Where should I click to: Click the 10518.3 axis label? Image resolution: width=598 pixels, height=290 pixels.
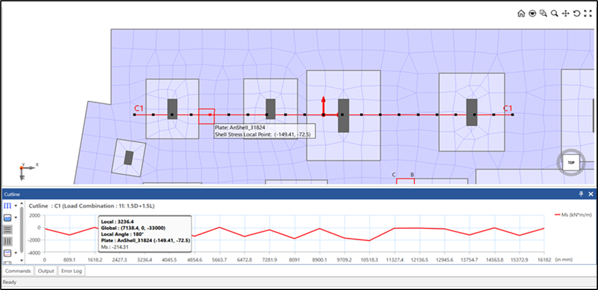pyautogui.click(x=369, y=259)
